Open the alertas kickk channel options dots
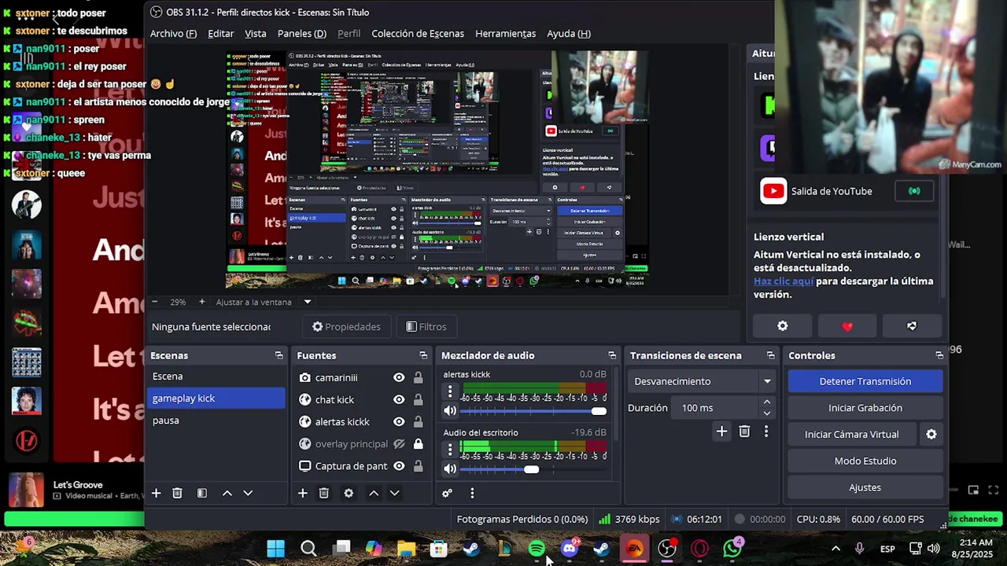Screen dimensions: 1007x566 pyautogui.click(x=450, y=391)
